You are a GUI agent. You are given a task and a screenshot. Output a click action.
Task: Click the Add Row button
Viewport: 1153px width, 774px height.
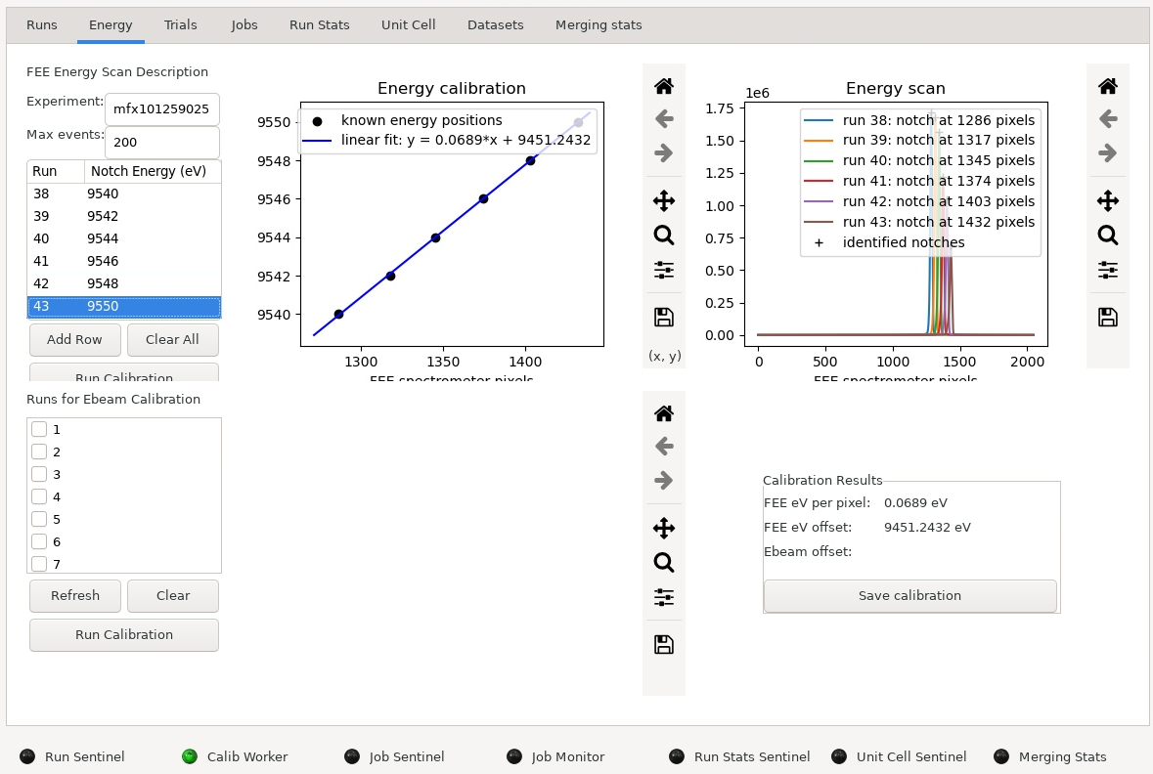[x=74, y=339]
